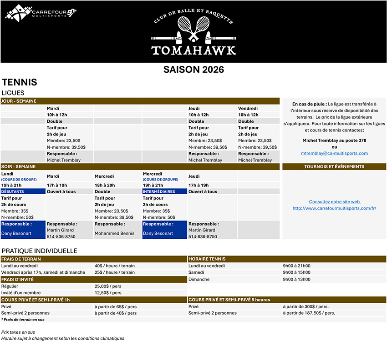
Task: Click 'Vendredi après 17h, samedi et dimanche' label
Action: (43, 272)
